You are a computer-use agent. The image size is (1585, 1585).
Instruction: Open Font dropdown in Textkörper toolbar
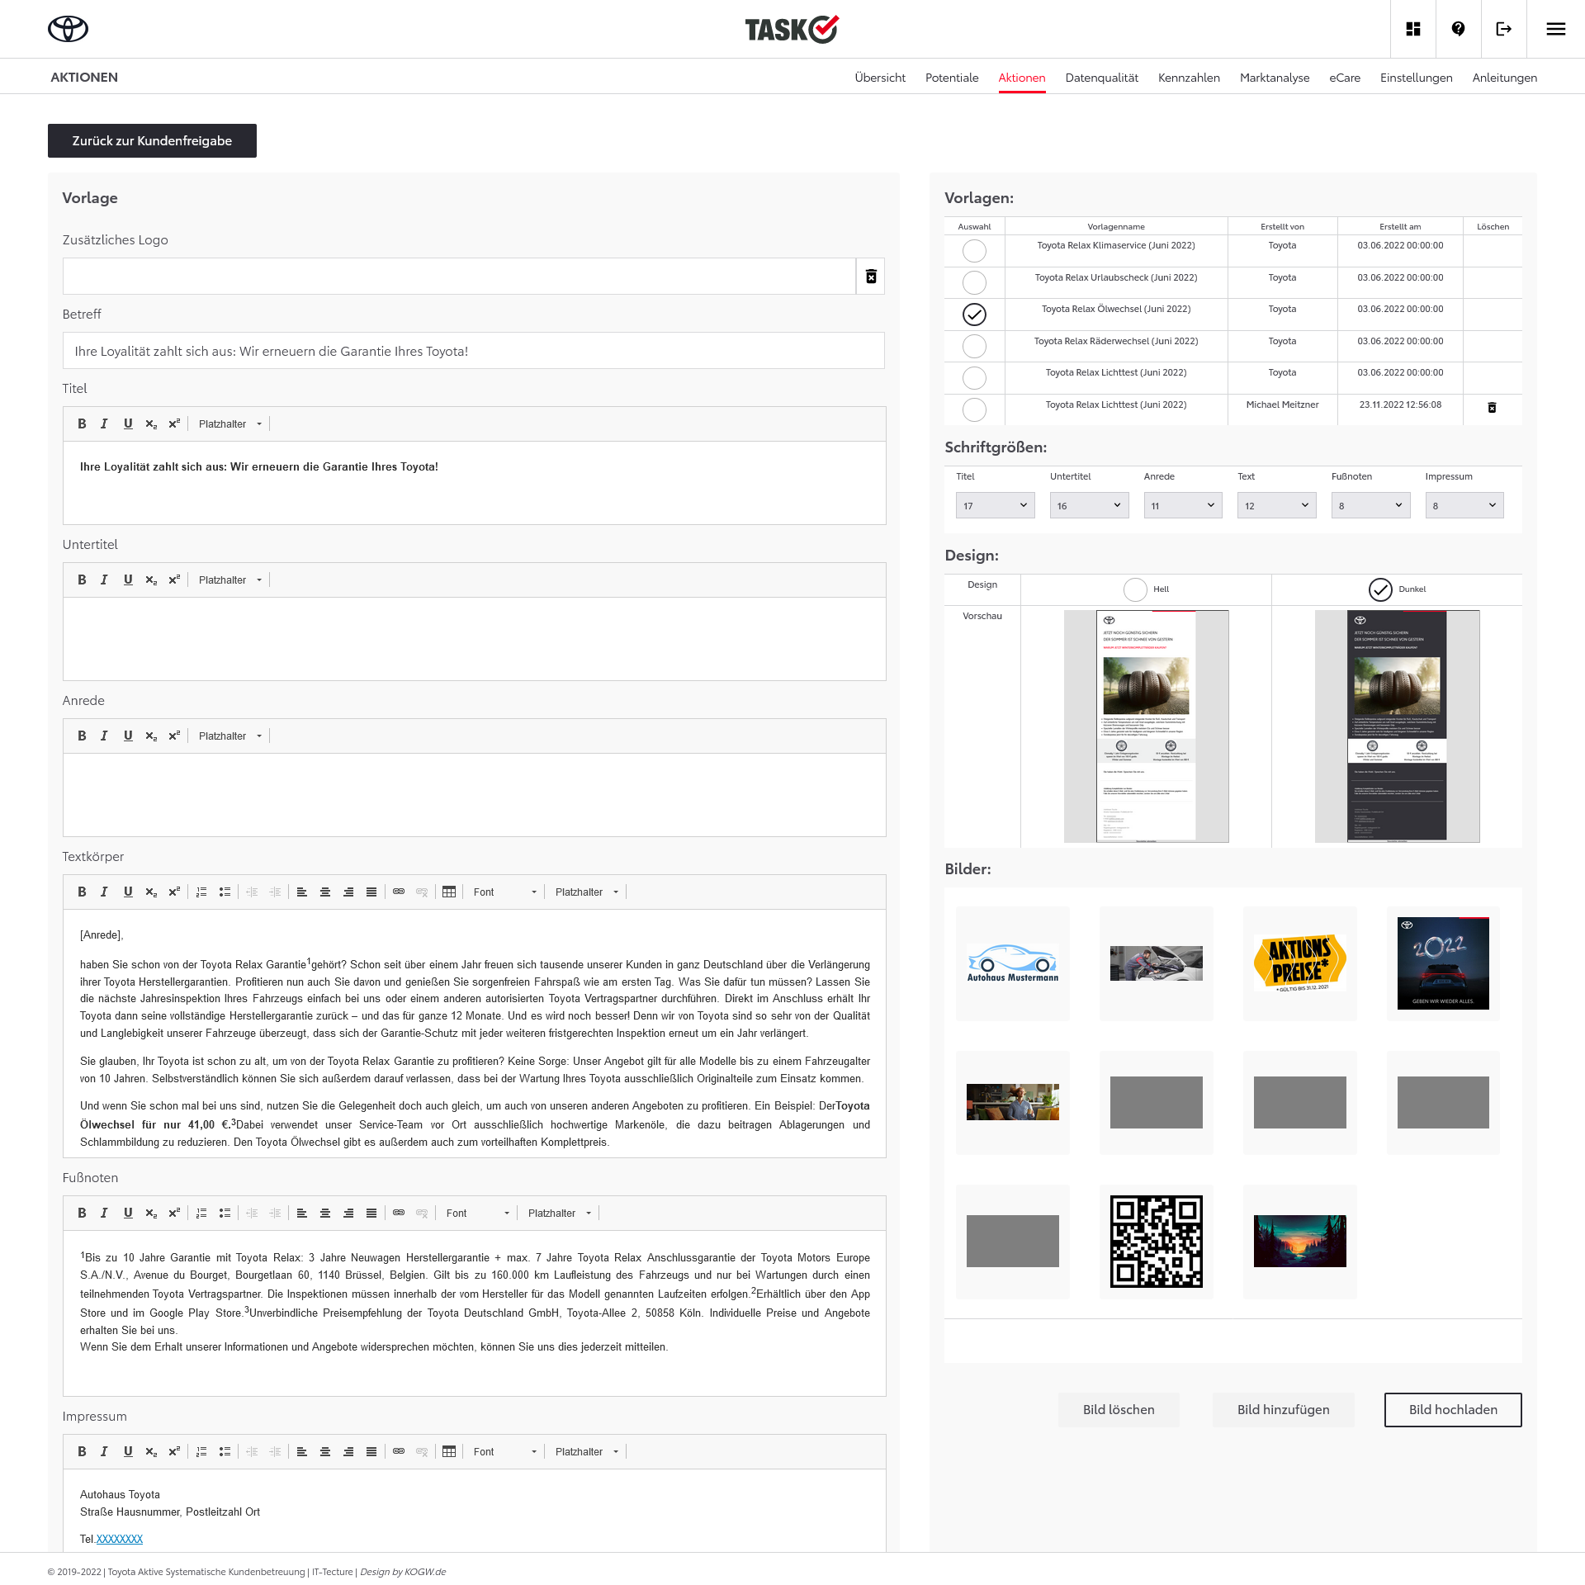[504, 892]
